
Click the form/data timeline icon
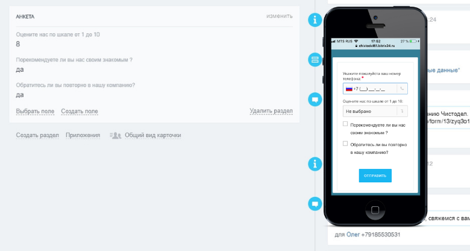tap(315, 60)
